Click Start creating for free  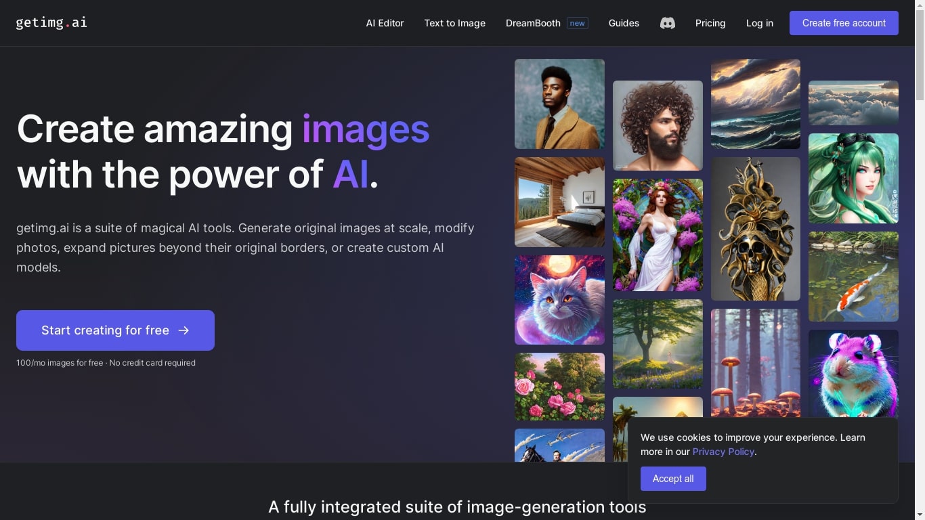coord(105,330)
